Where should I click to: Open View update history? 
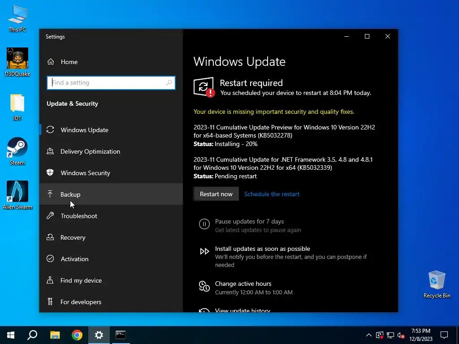(242, 310)
